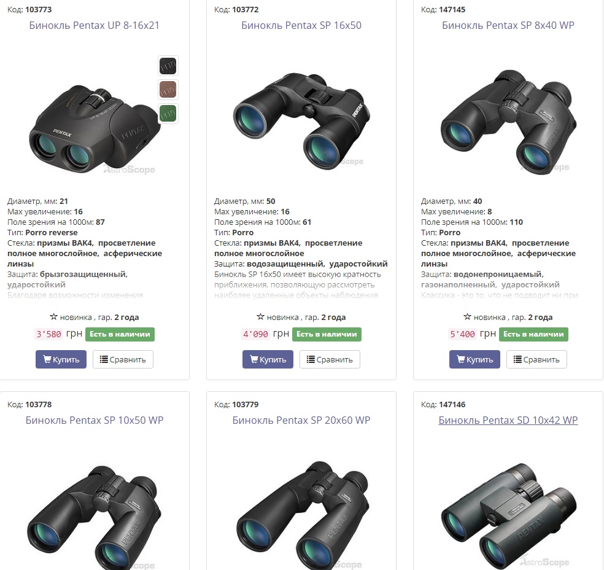Open the Бинокль Pentax SD 10x42 WP title link
Image resolution: width=604 pixels, height=570 pixels.
[508, 420]
